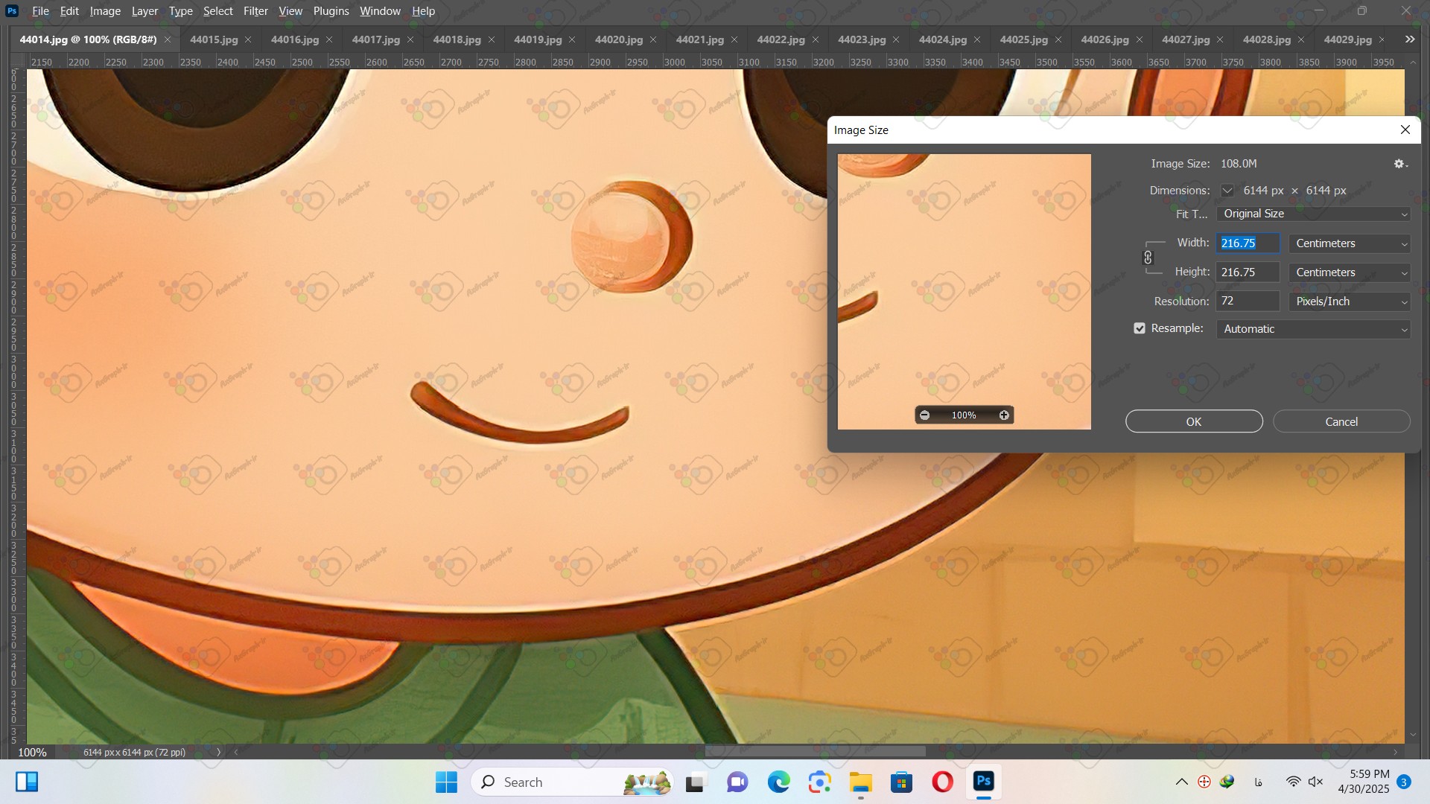Click the colorful globe tray icon
The height and width of the screenshot is (804, 1430).
1227,782
